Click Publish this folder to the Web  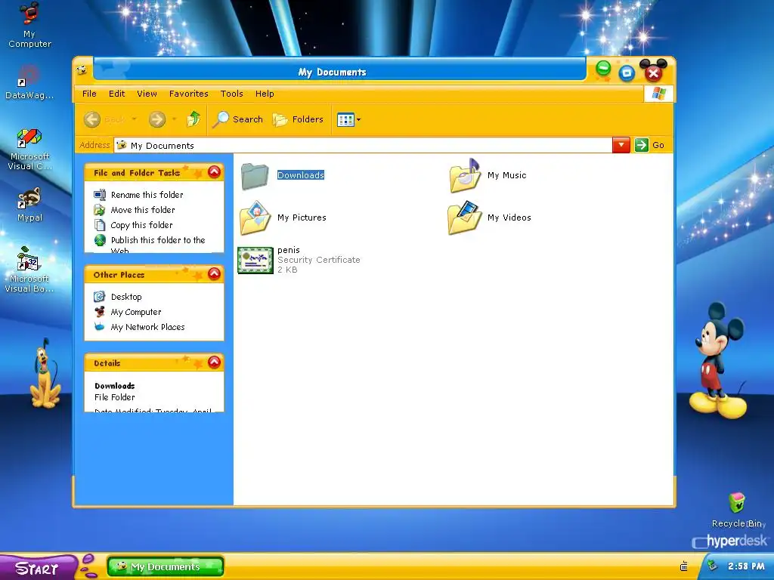(158, 245)
